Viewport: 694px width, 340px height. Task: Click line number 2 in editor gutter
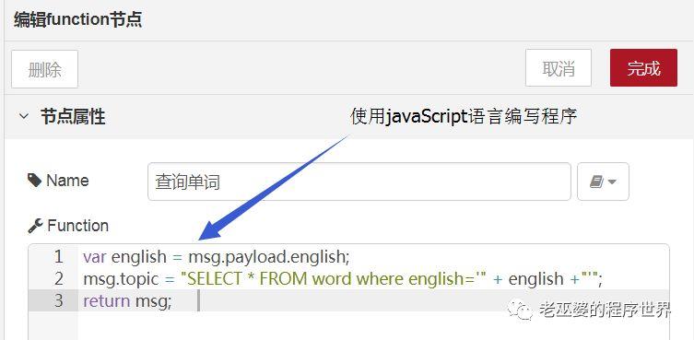[58, 279]
